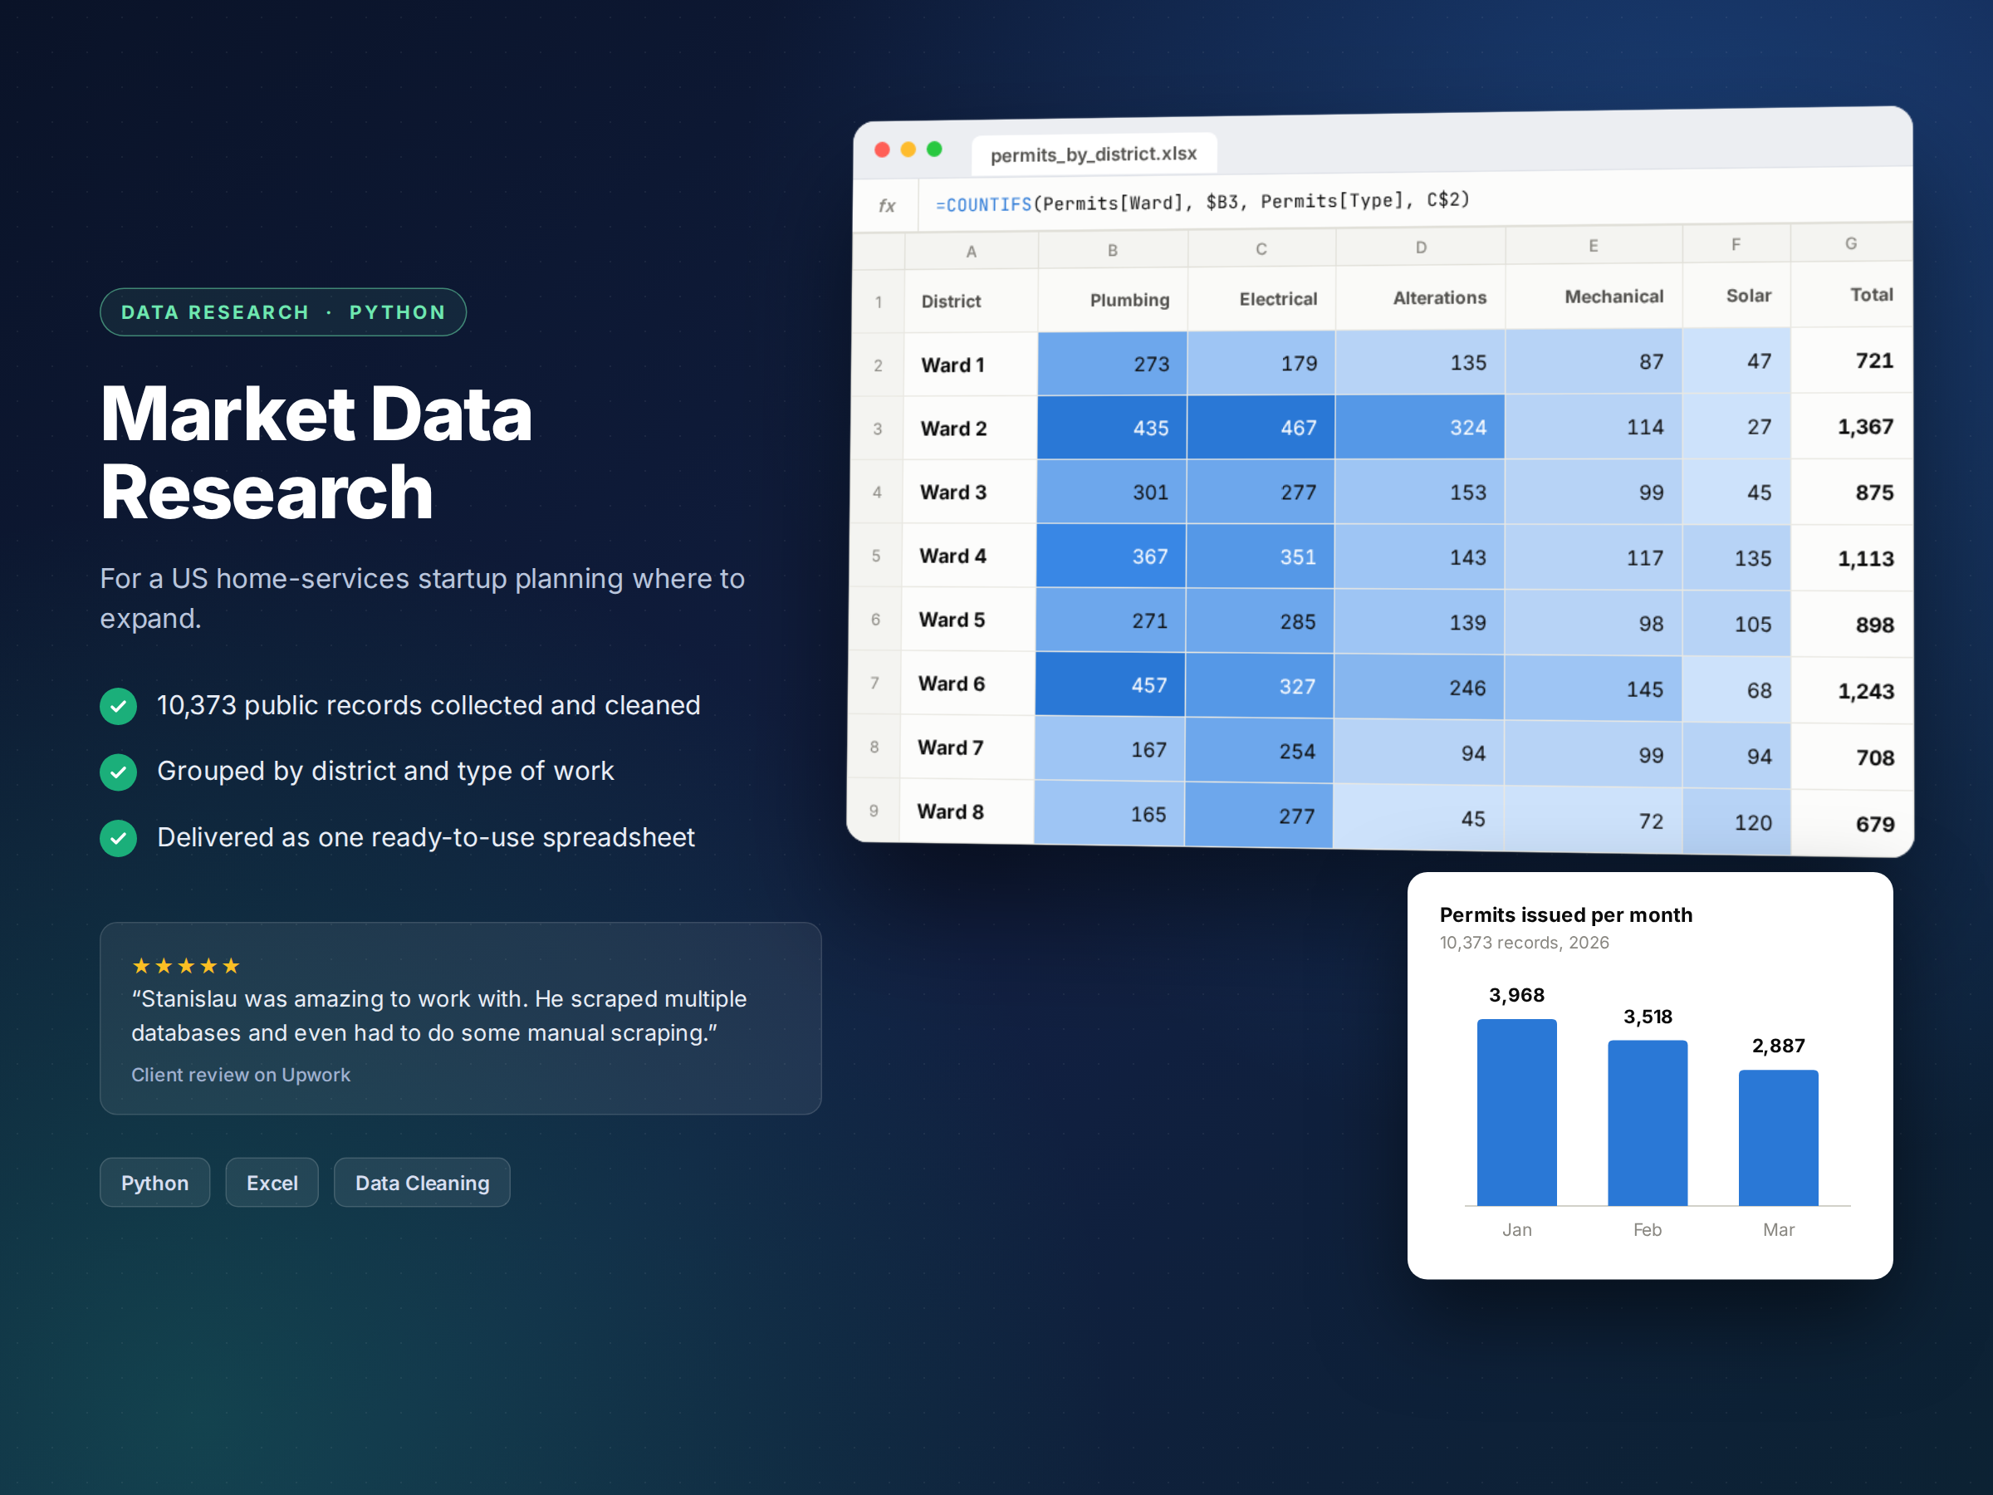Click the green check beside 'Delivered as one'
This screenshot has width=1993, height=1495.
[118, 838]
